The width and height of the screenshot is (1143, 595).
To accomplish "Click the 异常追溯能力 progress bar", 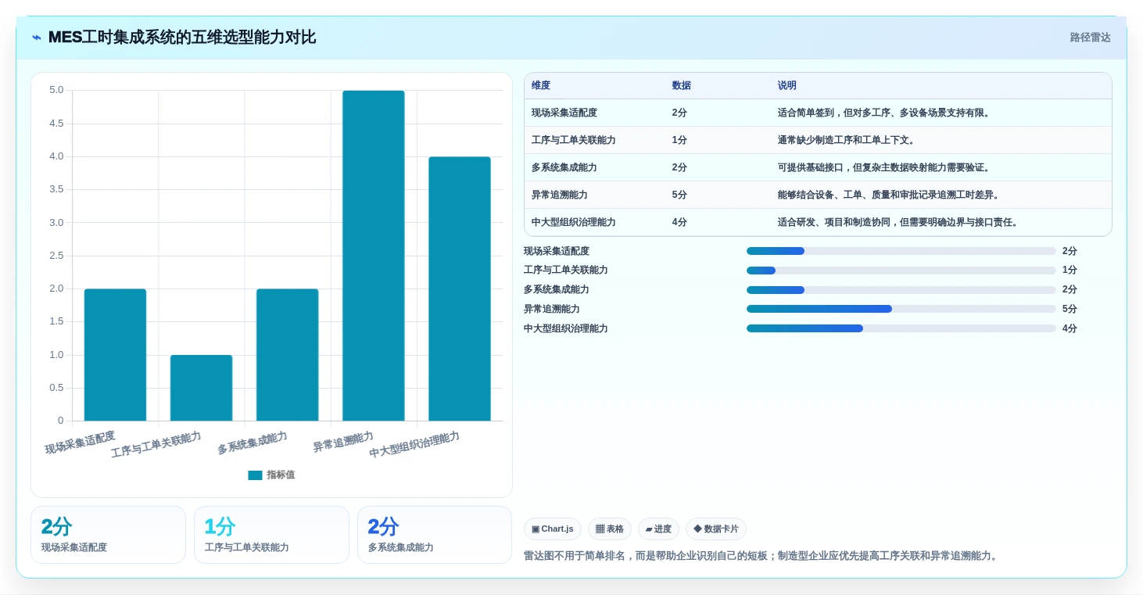I will point(901,309).
